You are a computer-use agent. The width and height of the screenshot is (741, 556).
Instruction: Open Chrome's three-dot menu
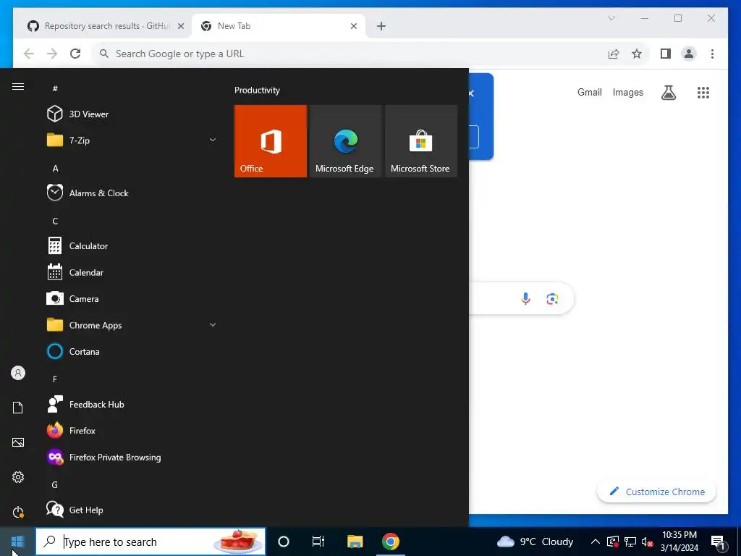pyautogui.click(x=712, y=54)
